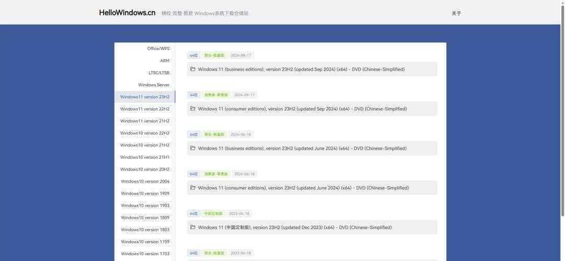The width and height of the screenshot is (565, 261).
Task: Click folder icon for 中国定制版 Dec 2023 entry
Action: (x=193, y=227)
